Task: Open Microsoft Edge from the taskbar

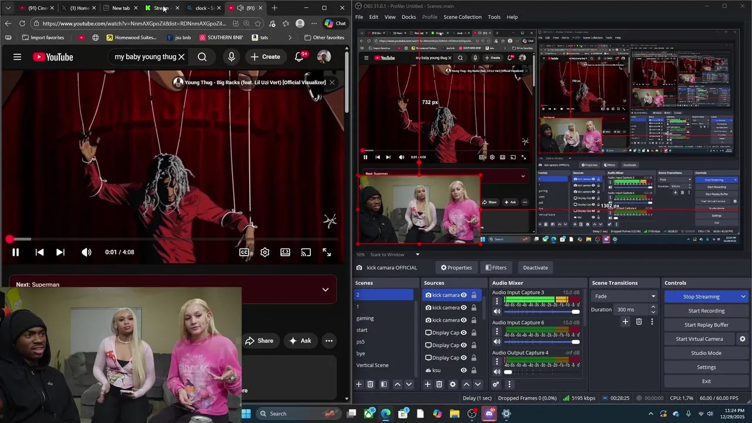Action: [386, 414]
